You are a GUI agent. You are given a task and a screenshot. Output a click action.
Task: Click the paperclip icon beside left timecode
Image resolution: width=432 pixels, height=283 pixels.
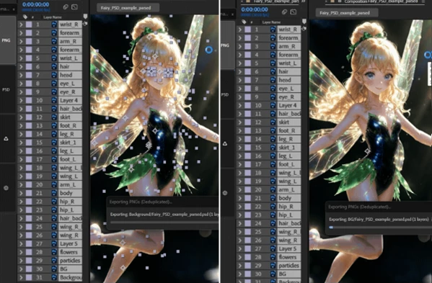point(66,7)
